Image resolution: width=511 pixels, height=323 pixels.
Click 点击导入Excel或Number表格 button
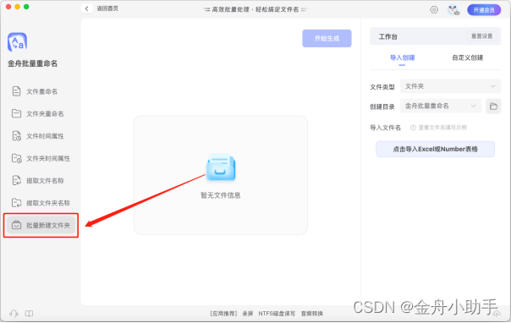click(x=436, y=149)
